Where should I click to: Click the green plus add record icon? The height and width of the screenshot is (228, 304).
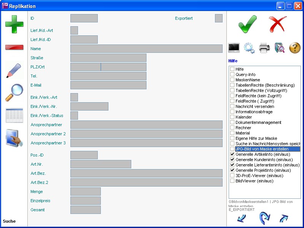14,24
